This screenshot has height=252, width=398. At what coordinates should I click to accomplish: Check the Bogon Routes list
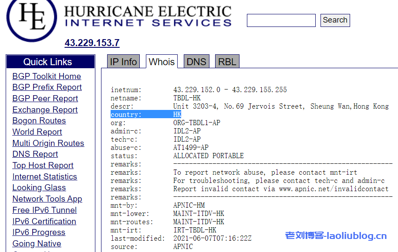click(x=39, y=121)
